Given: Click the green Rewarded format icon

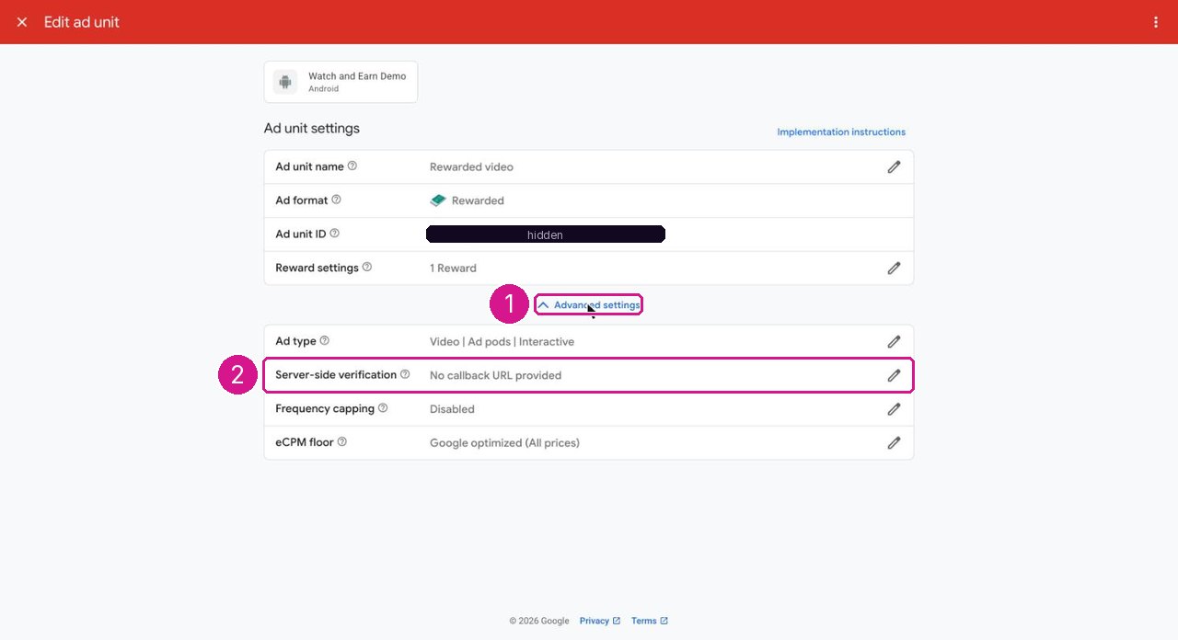Looking at the screenshot, I should pos(438,200).
